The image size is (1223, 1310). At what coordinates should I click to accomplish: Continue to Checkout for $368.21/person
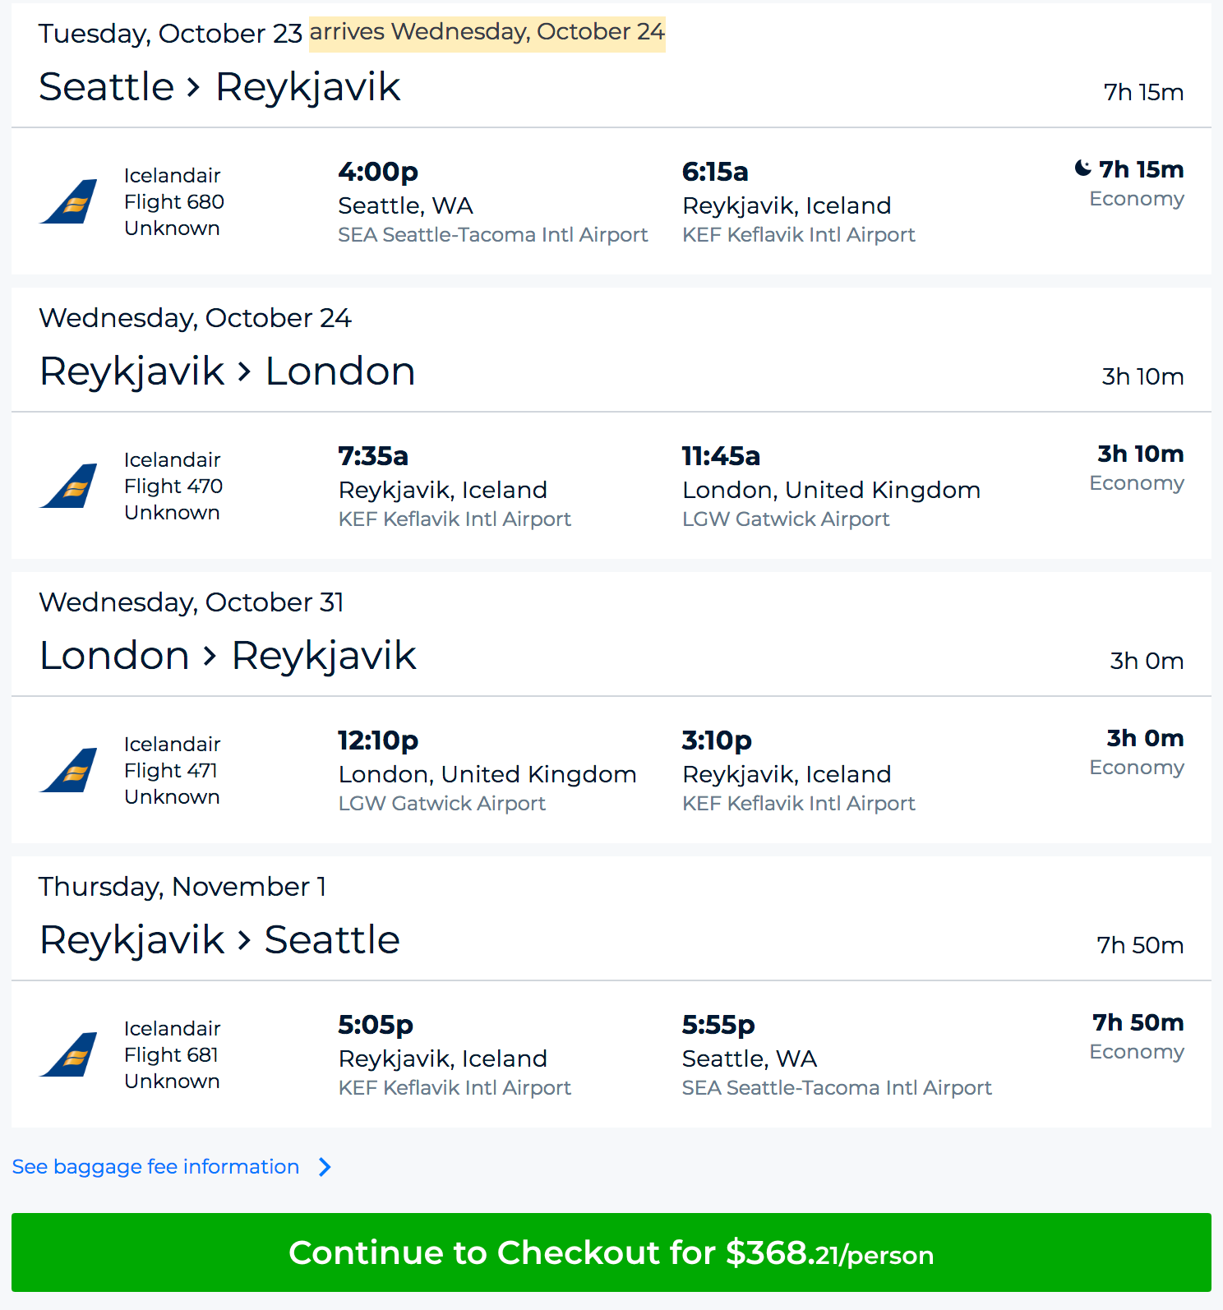[x=611, y=1252]
